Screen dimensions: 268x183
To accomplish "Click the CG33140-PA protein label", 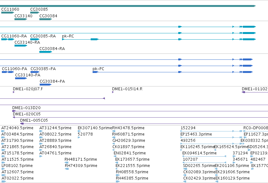I will 28,75.
